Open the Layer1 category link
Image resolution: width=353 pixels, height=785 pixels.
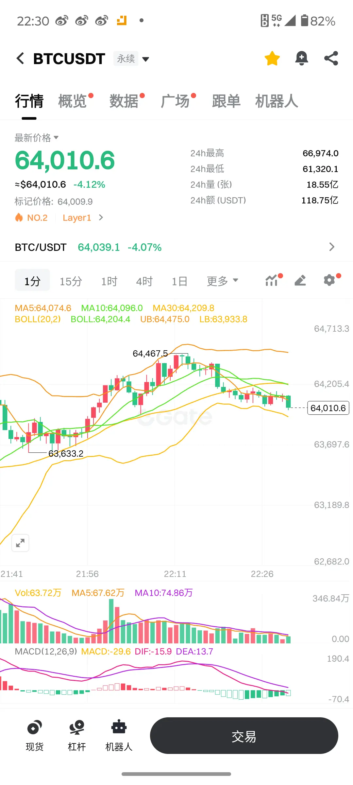point(77,218)
